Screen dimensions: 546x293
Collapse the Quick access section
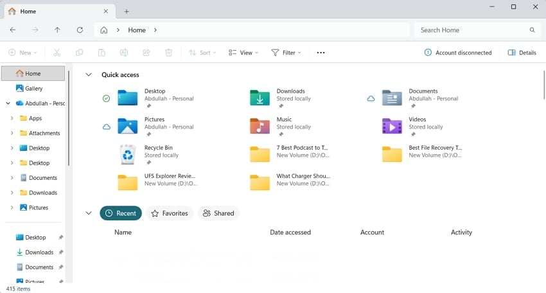[x=89, y=75]
